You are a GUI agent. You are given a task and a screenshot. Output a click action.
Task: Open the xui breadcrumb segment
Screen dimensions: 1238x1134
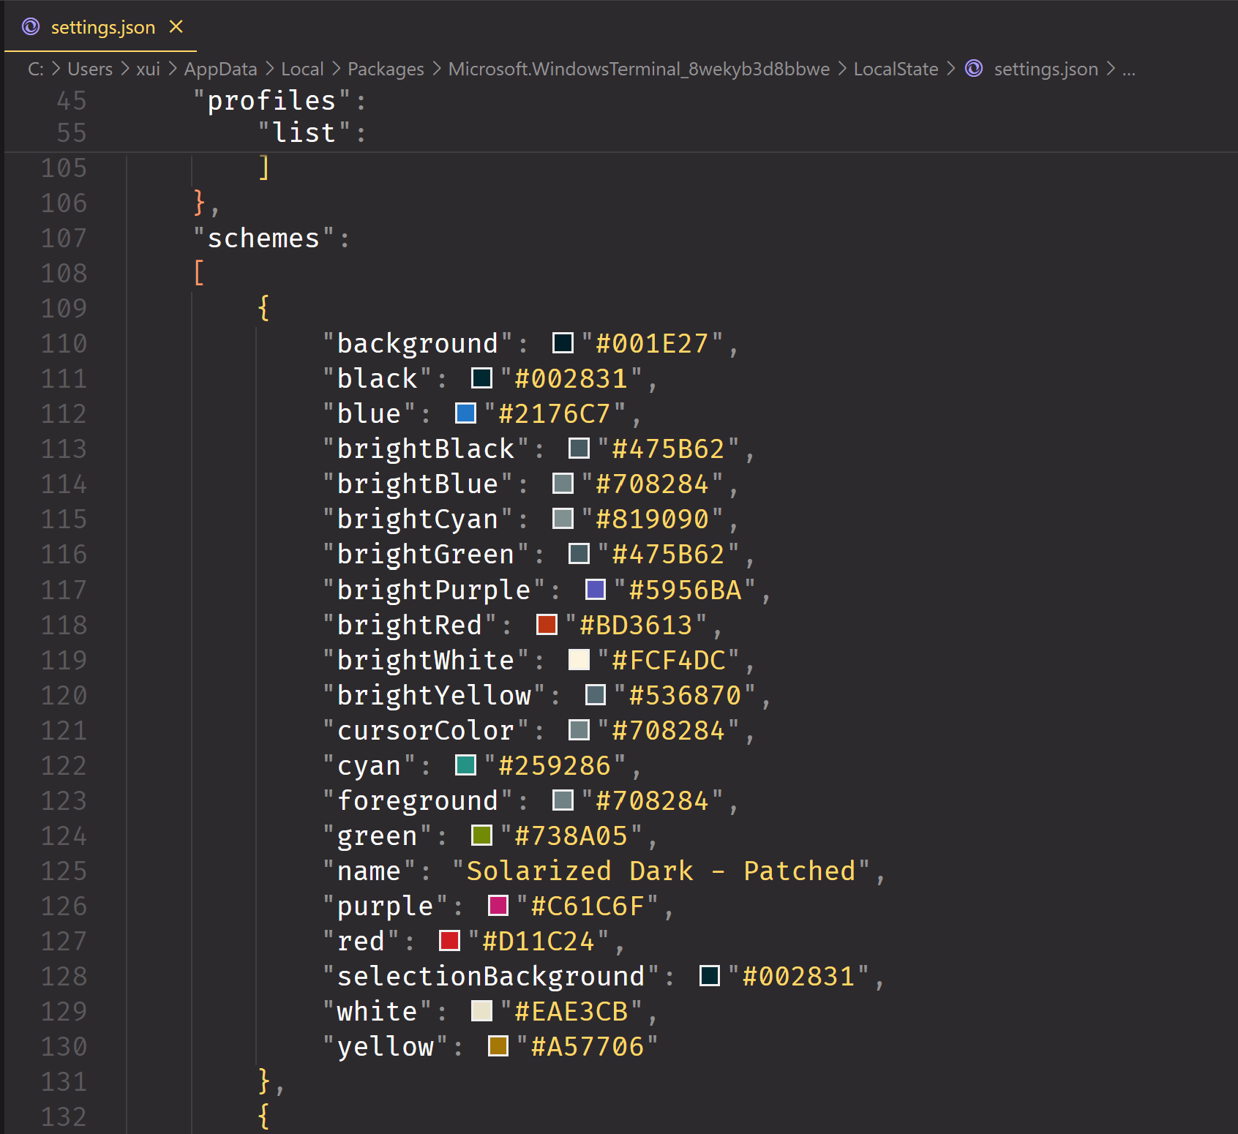pos(148,69)
